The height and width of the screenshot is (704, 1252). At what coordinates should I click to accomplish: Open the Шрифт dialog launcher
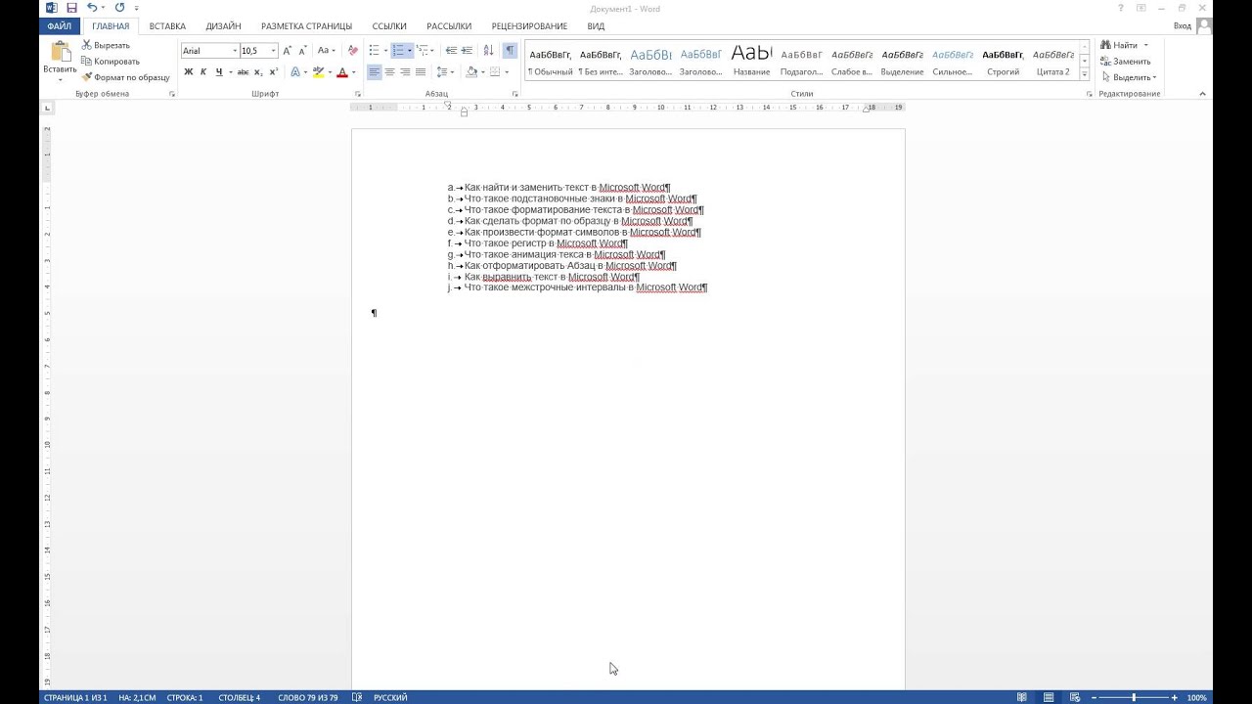click(357, 94)
